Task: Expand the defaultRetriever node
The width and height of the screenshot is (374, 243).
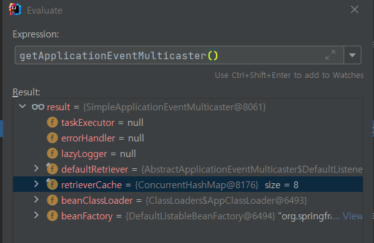Action: tap(36, 168)
